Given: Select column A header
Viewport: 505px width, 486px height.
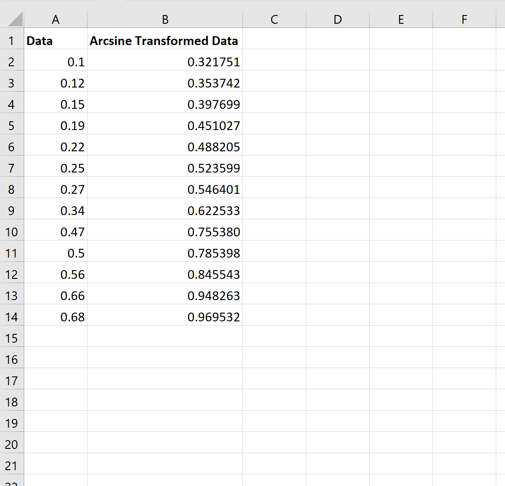Looking at the screenshot, I should click(x=55, y=19).
